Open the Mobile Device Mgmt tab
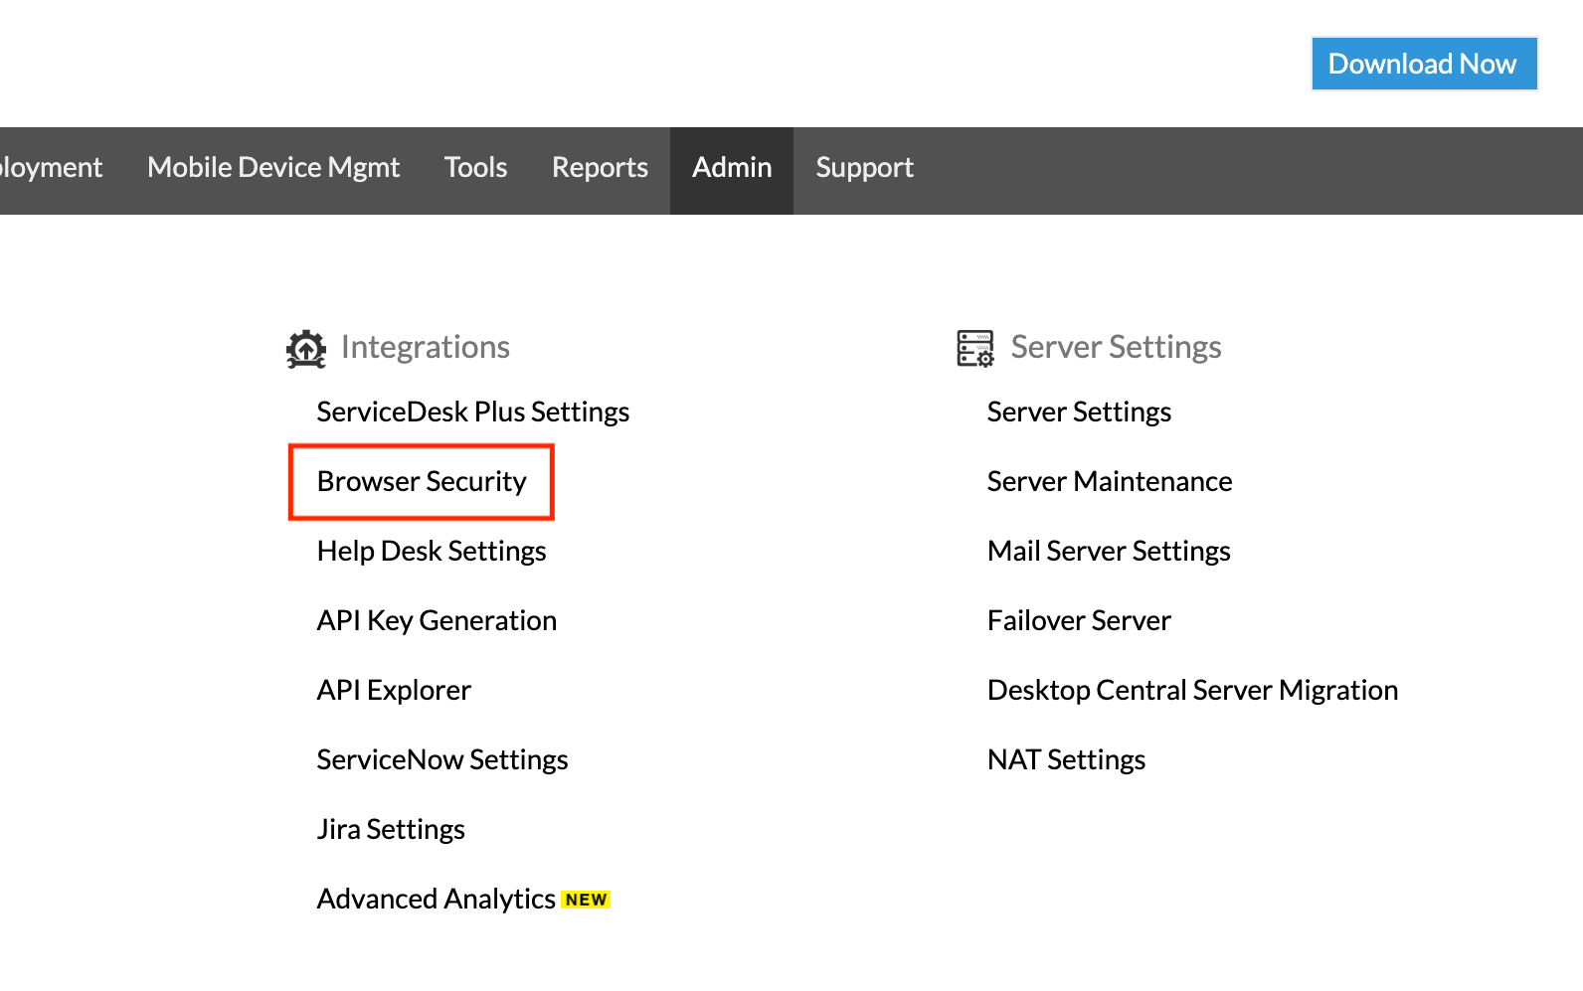This screenshot has height=991, width=1583. point(273,168)
